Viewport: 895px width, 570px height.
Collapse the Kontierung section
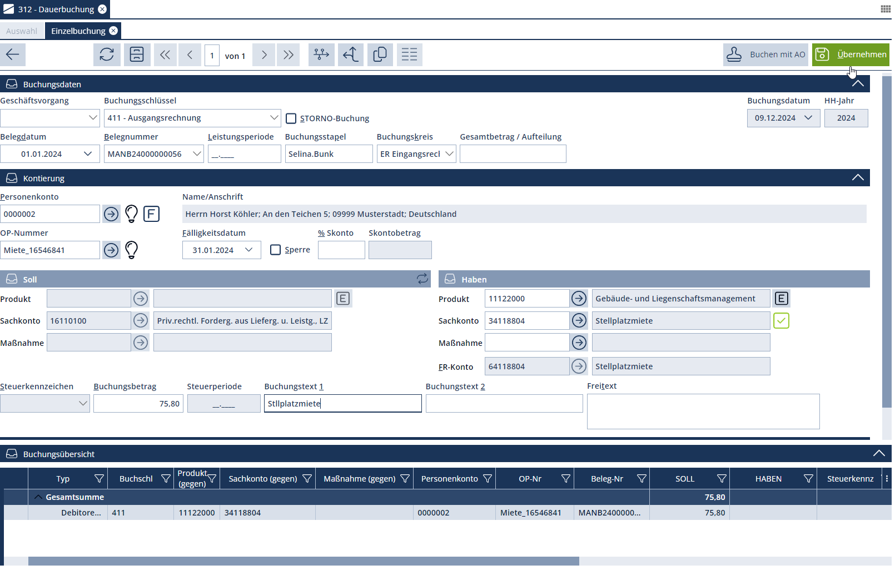(x=858, y=178)
